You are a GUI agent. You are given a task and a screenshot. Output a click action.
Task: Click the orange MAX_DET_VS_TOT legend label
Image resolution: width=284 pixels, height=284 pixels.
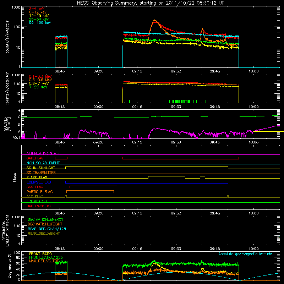44,261
